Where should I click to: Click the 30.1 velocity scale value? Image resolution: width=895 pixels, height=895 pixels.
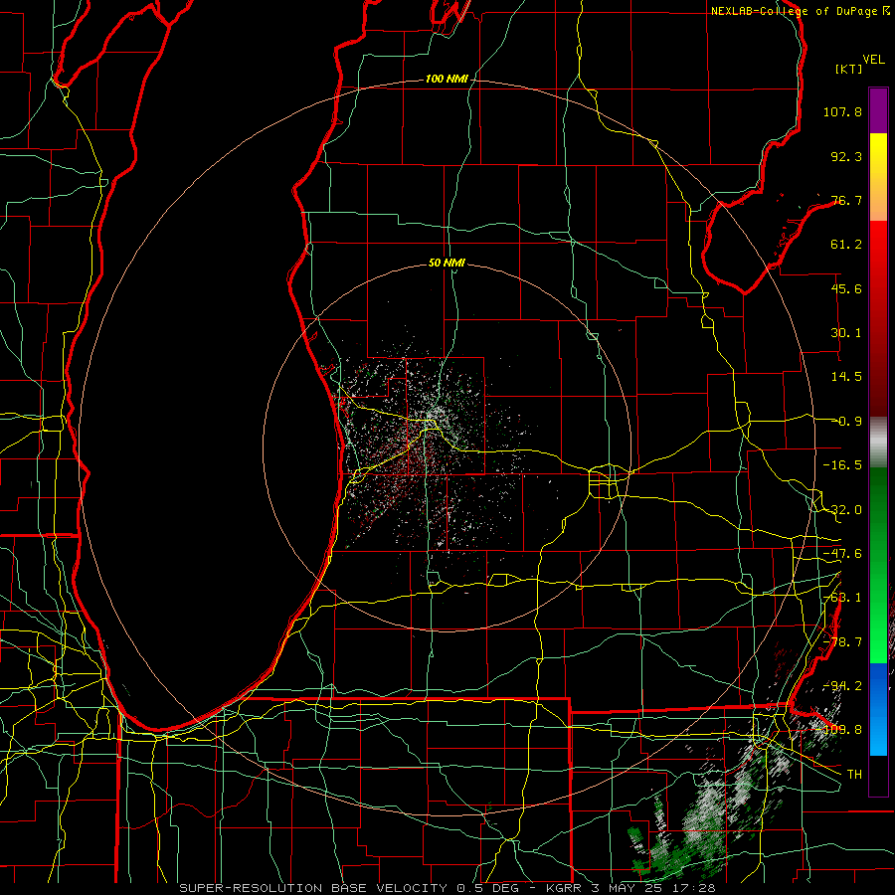tap(846, 333)
